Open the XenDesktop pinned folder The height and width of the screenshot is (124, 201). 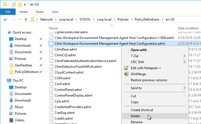click(23, 65)
